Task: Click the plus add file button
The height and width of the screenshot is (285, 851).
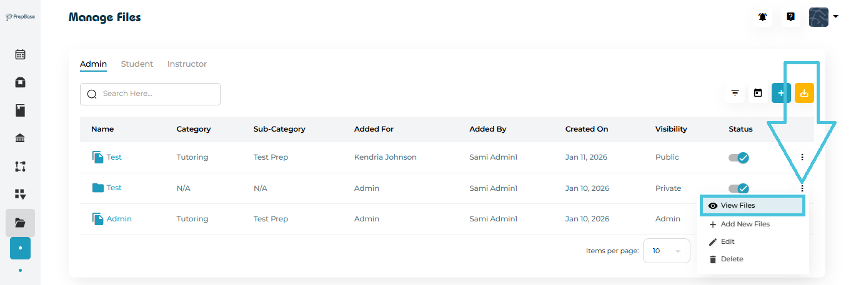Action: (780, 94)
